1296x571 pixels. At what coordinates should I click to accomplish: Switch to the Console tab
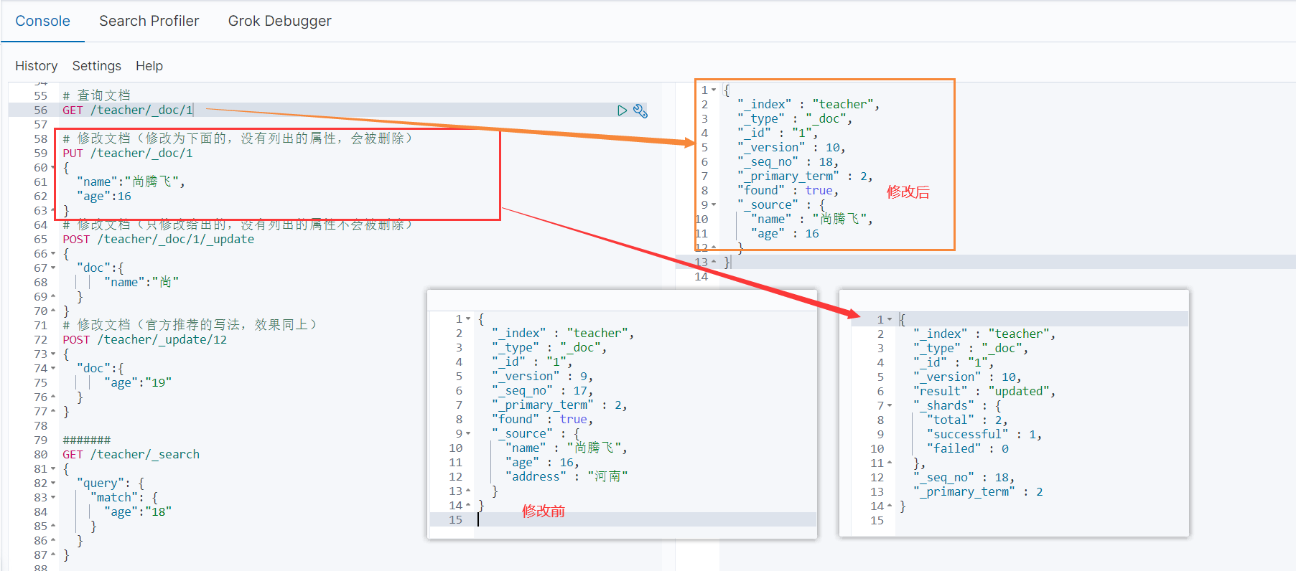point(43,21)
